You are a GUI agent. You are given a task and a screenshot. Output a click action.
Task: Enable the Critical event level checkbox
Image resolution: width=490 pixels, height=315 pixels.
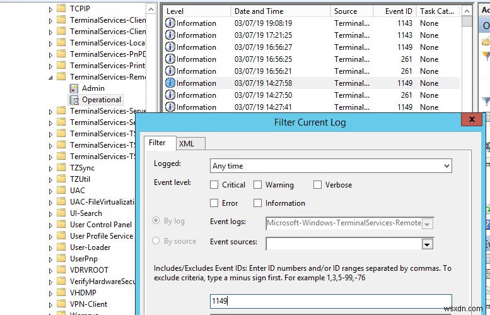[x=214, y=185]
